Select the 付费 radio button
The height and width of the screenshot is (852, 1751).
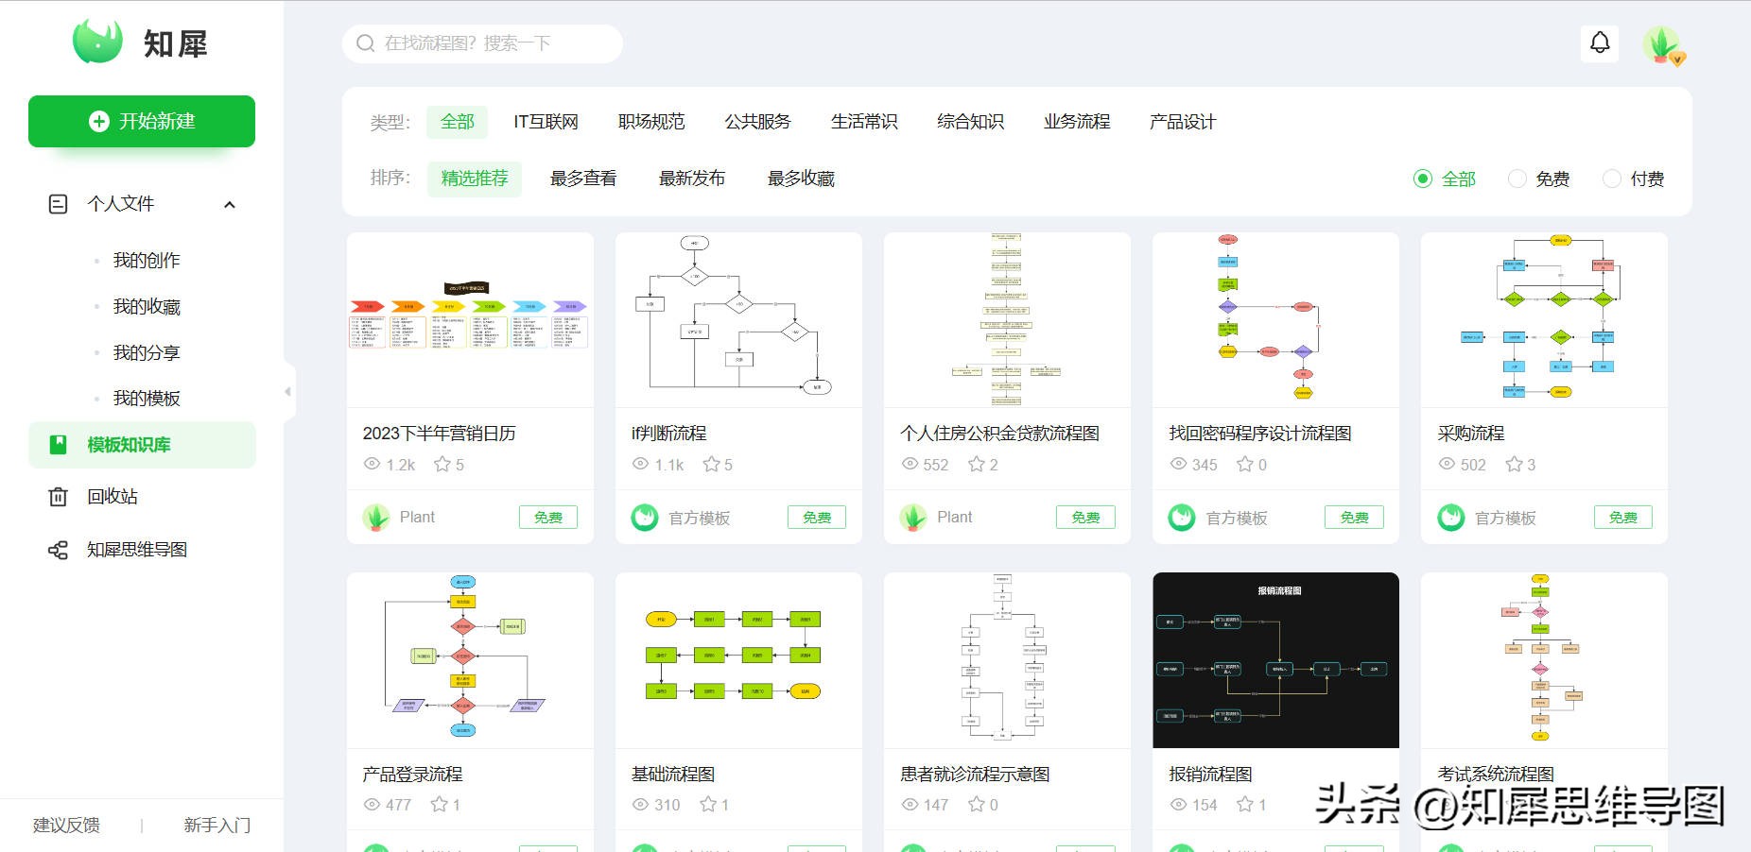click(1612, 179)
